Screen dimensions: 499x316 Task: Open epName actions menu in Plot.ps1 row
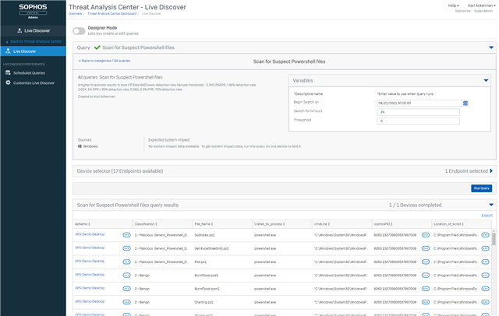pyautogui.click(x=126, y=262)
